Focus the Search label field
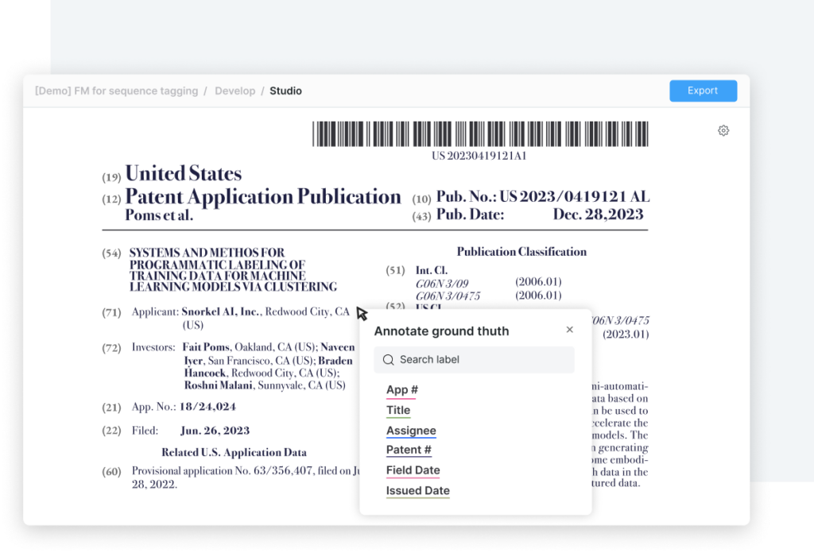814x553 pixels. point(474,359)
